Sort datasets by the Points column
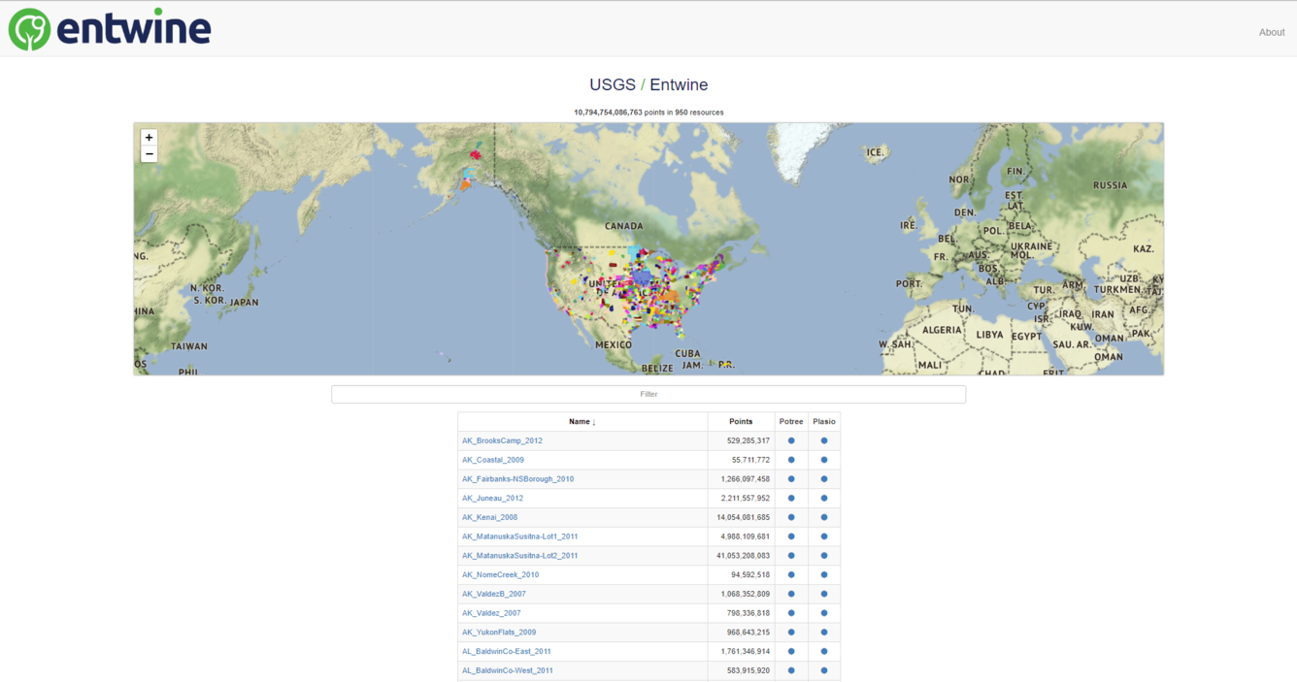This screenshot has width=1297, height=682. pos(741,421)
